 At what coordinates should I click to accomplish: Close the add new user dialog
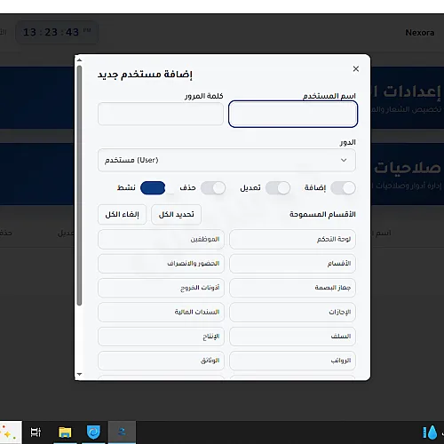click(x=356, y=69)
